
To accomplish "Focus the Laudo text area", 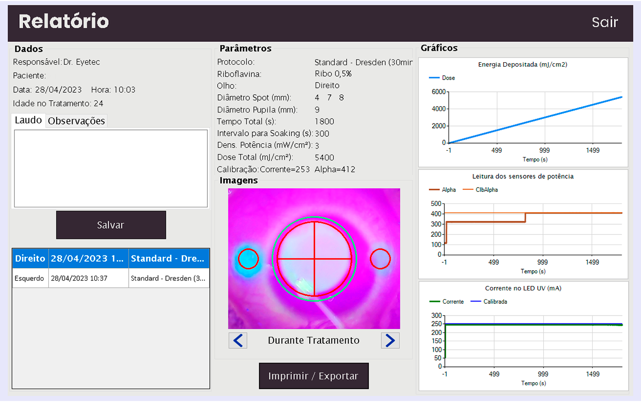I will (x=111, y=168).
